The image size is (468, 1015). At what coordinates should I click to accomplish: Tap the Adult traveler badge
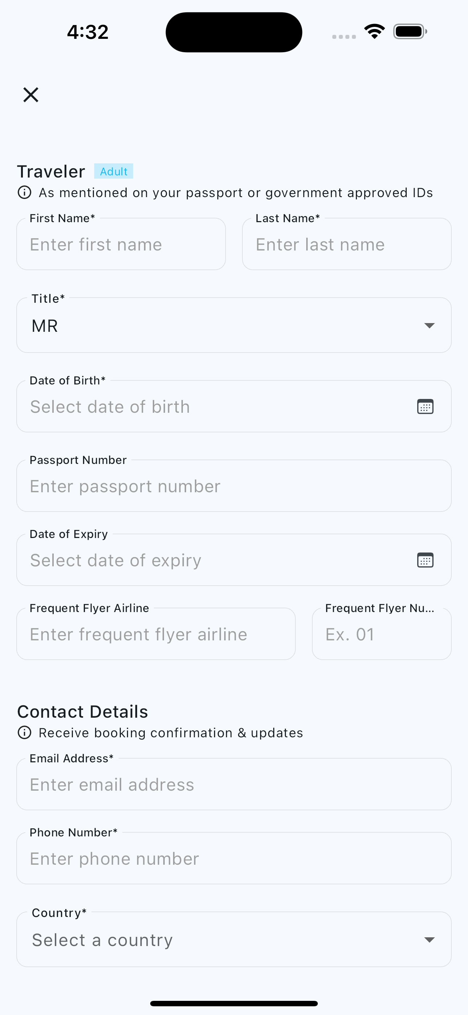coord(114,171)
